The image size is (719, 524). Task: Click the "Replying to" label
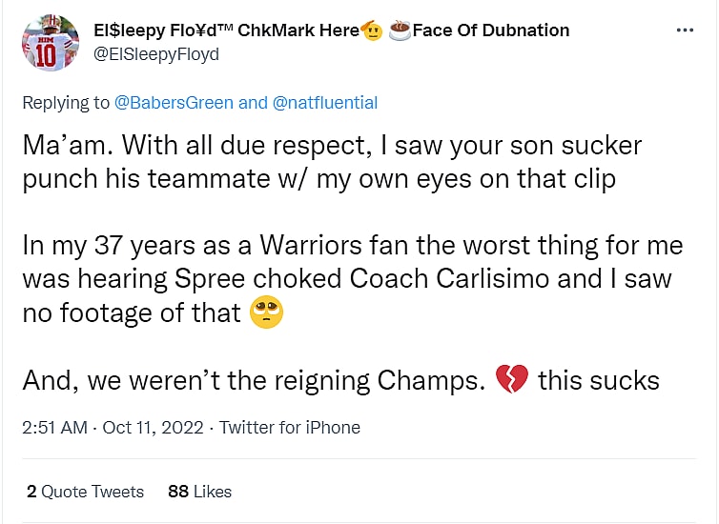[66, 102]
